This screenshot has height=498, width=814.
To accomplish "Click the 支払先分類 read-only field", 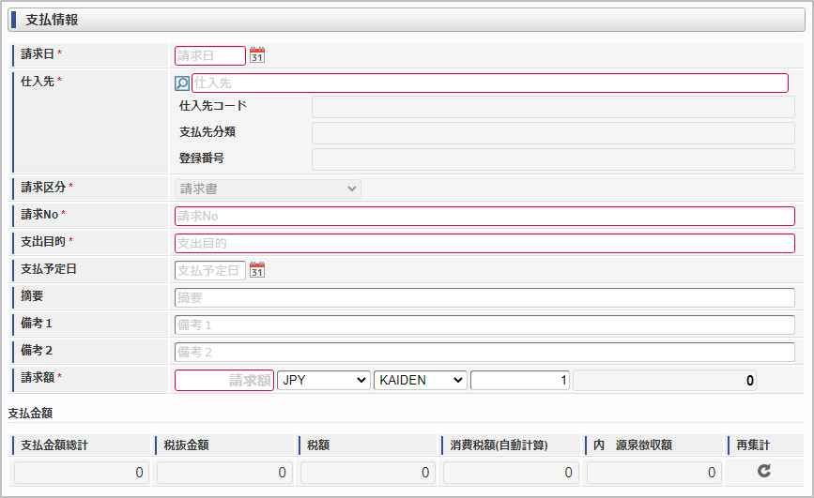I will [x=553, y=133].
